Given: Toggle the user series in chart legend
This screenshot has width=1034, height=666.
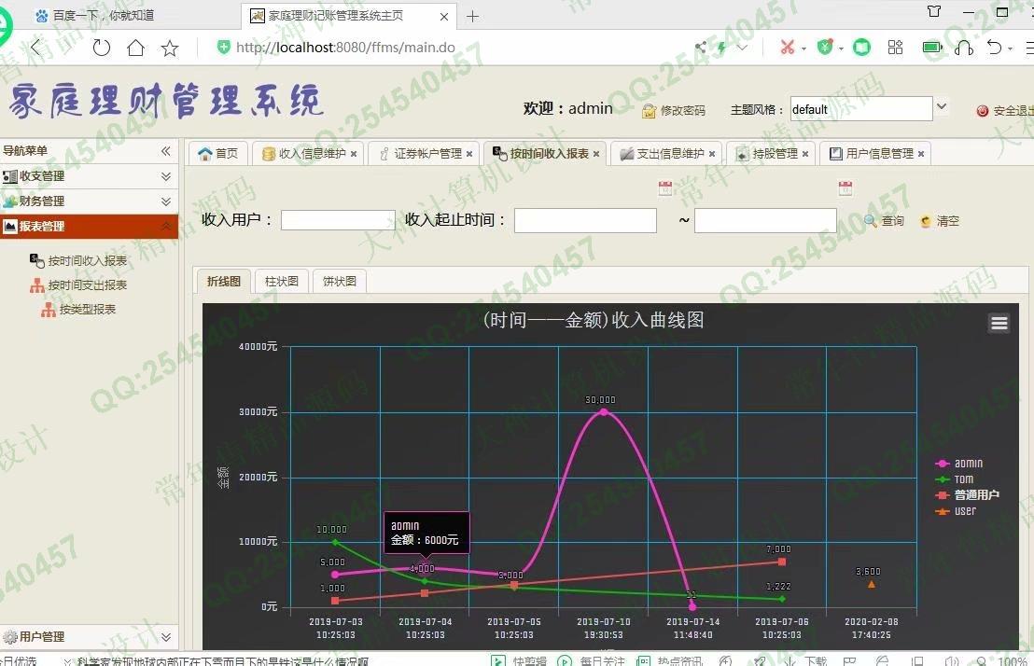Looking at the screenshot, I should (x=956, y=511).
